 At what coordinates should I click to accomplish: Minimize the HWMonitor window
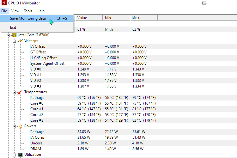(226, 3)
